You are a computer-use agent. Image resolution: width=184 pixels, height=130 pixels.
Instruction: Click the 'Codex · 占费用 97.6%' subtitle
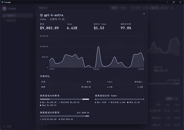[x=52, y=19]
